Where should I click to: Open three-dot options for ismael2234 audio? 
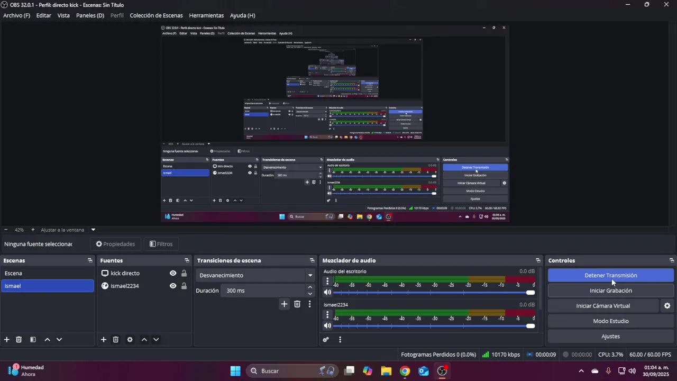click(x=327, y=315)
